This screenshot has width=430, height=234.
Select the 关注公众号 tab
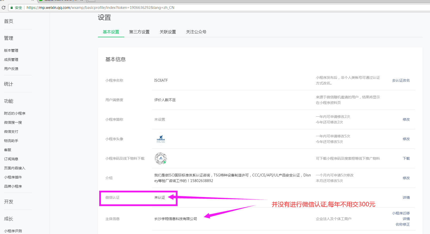click(x=196, y=32)
